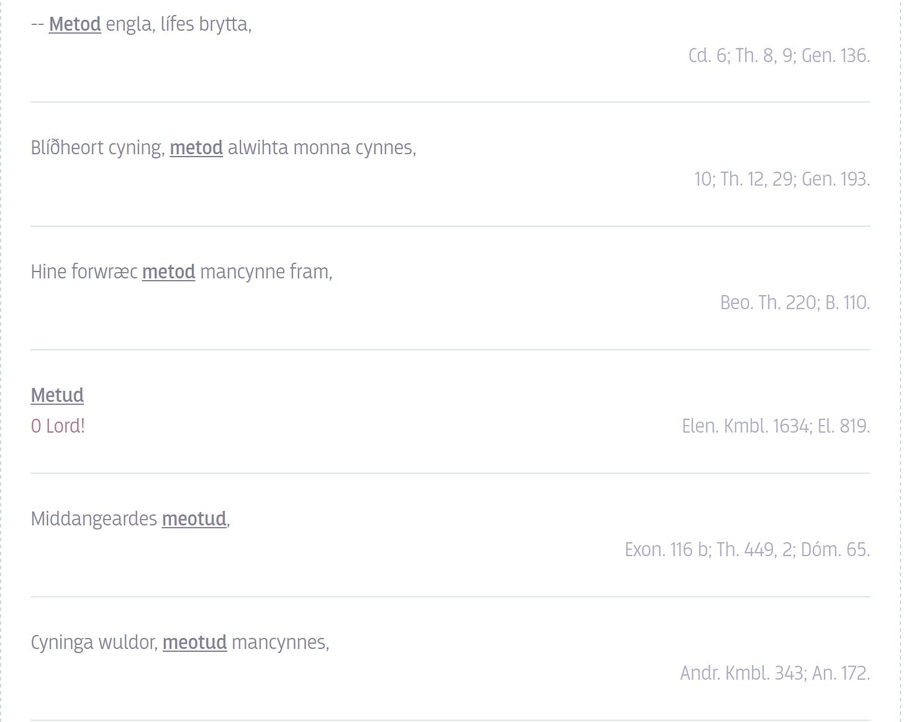Click the words Cyninga wuldor
The height and width of the screenshot is (722, 904).
[x=94, y=642]
